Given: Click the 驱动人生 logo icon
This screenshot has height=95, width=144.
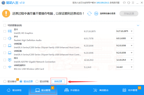Looking at the screenshot, I should [x=3, y=3].
